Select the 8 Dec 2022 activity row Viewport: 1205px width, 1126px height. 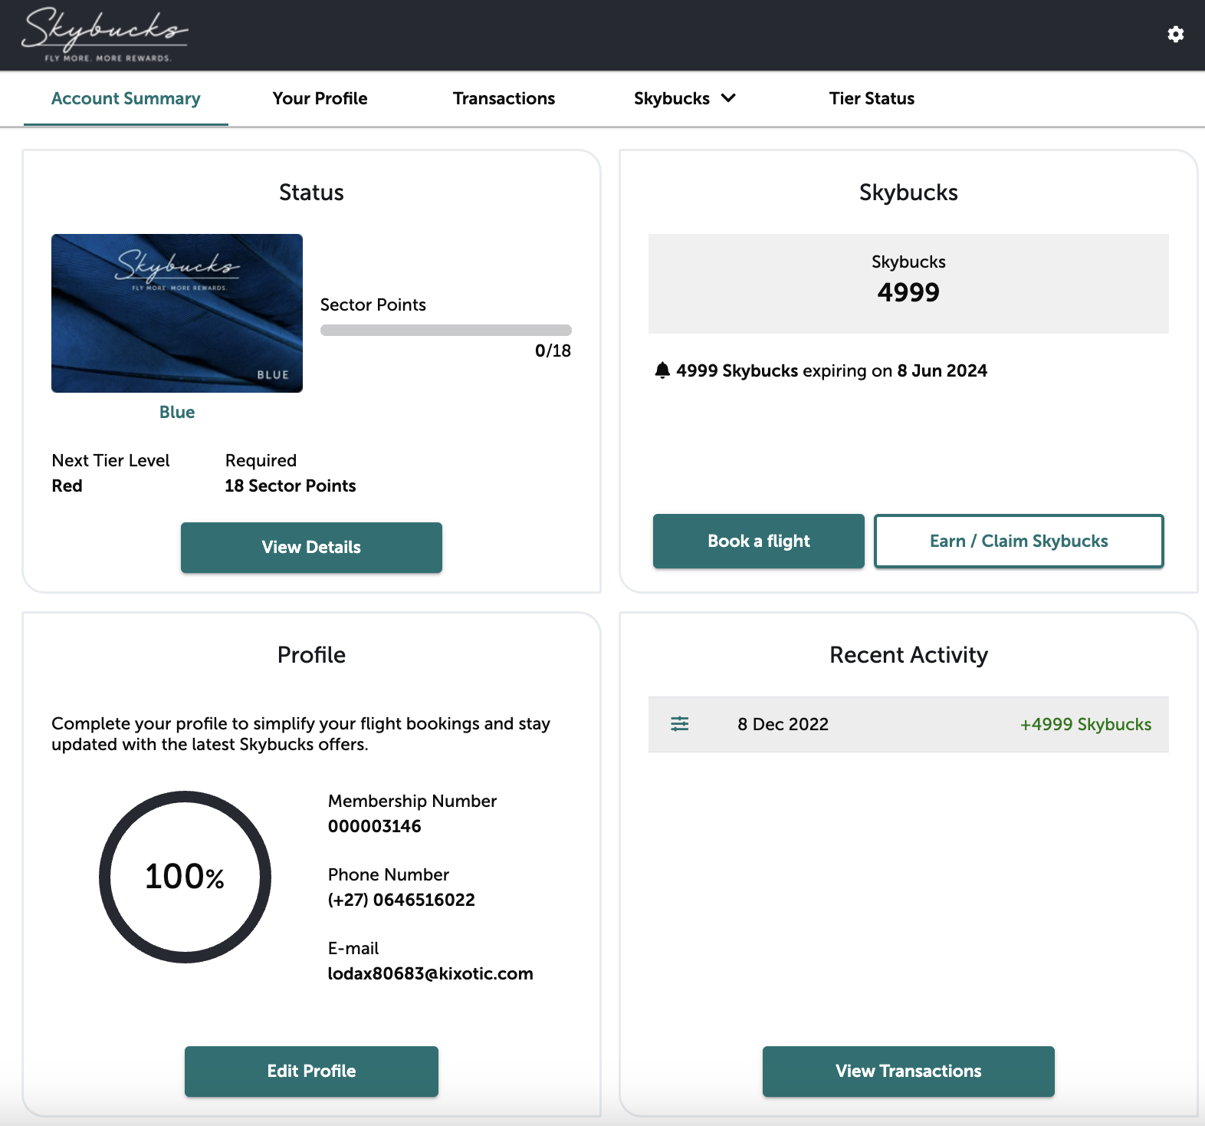908,724
